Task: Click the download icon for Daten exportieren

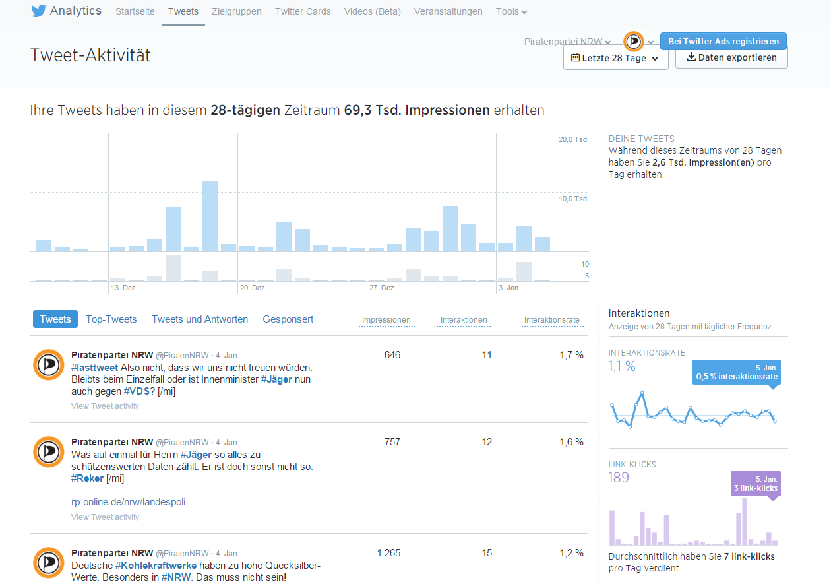Action: click(x=691, y=57)
